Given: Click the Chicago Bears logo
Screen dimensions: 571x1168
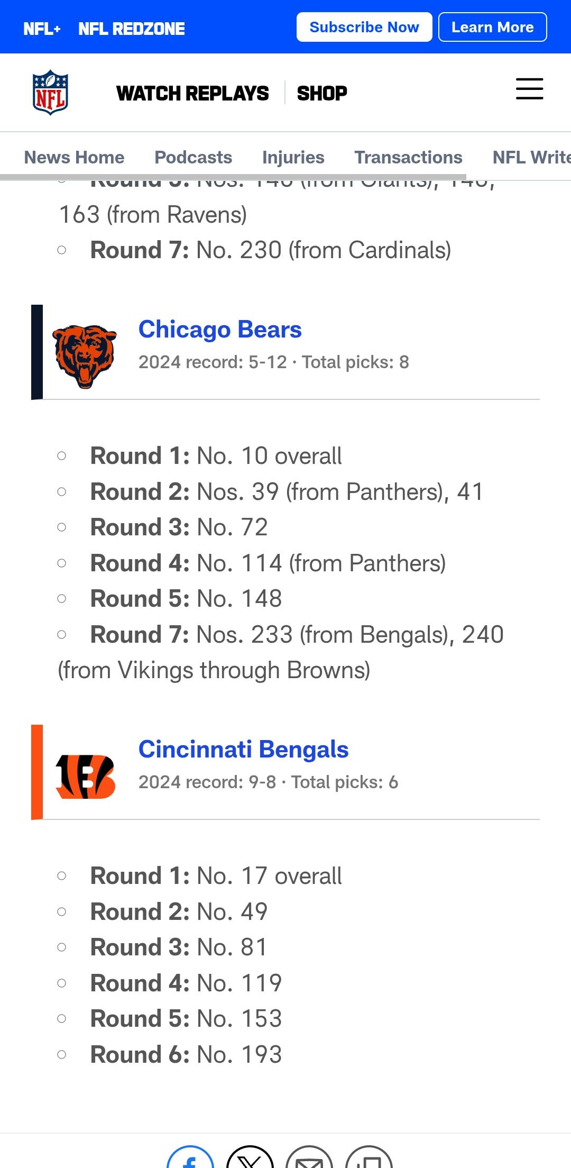Looking at the screenshot, I should pos(85,357).
